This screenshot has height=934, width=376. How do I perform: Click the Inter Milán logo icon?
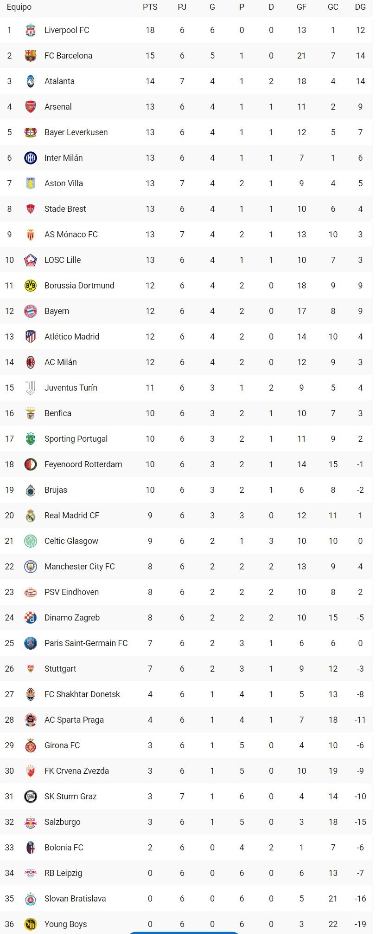click(x=31, y=158)
